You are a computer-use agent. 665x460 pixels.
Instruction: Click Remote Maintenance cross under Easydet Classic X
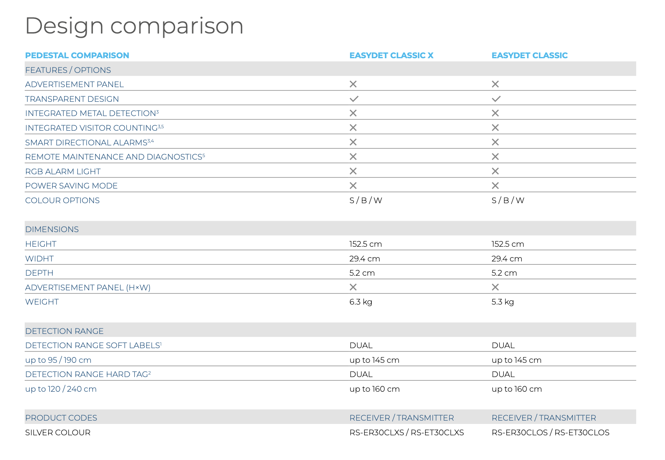coord(353,157)
